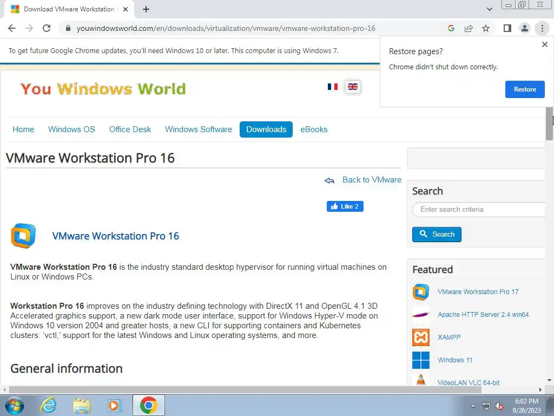This screenshot has width=554, height=416.
Task: Click the address bar URL
Action: tap(226, 28)
